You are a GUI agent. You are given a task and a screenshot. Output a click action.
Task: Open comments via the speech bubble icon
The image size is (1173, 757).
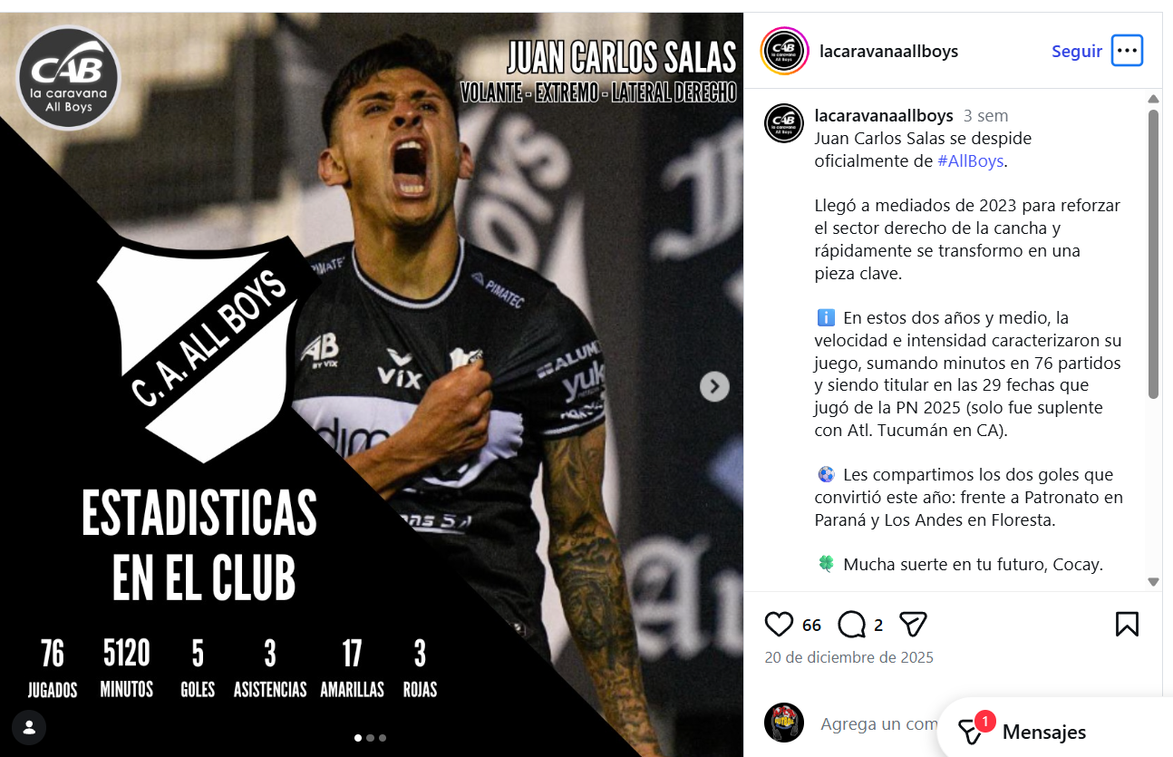point(851,625)
